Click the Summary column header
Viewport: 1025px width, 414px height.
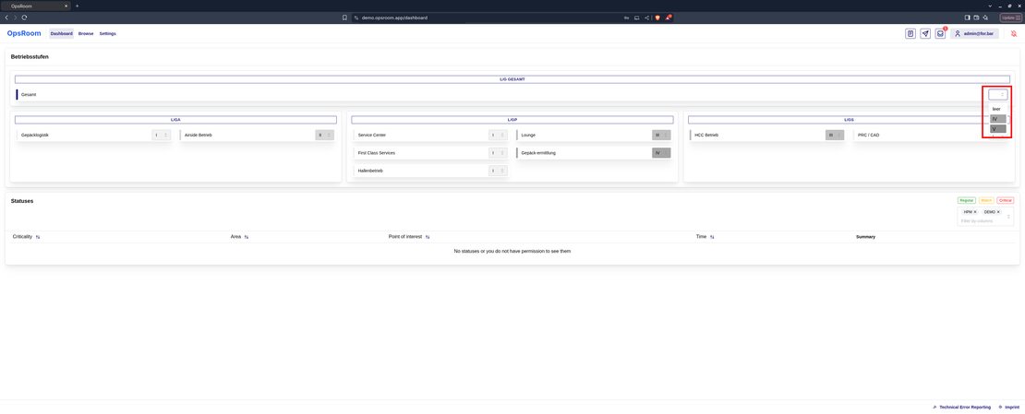coord(865,237)
